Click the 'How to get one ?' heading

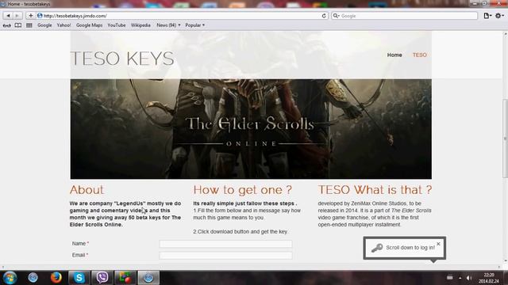243,190
